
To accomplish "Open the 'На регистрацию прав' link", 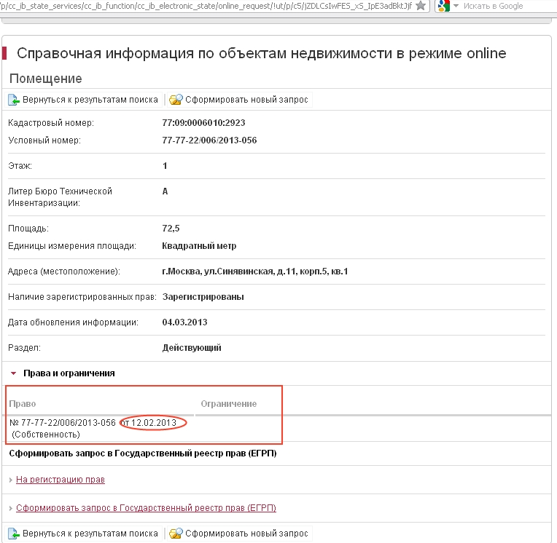I will (x=60, y=480).
